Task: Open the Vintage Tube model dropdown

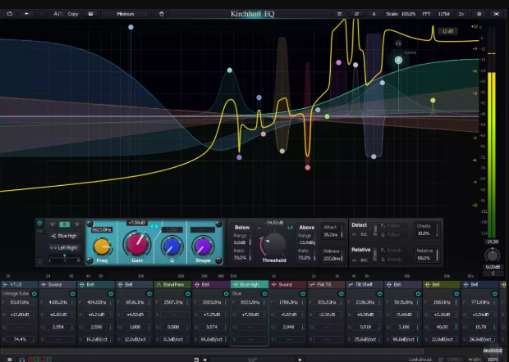Action: 16,294
